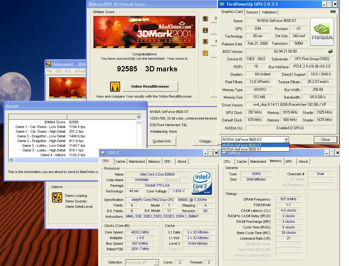Click the Close button in GPU-Z
Screen dimensions: 349x266
[325, 140]
